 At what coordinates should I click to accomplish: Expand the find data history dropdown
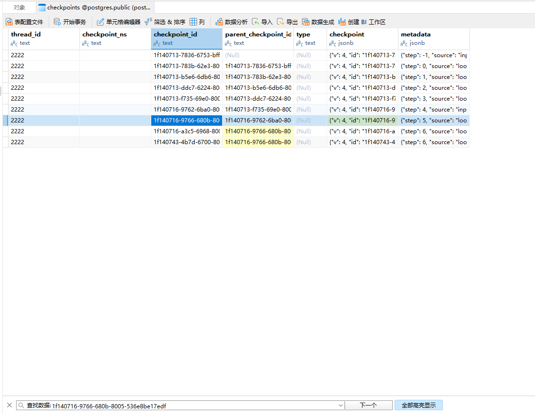click(x=340, y=405)
